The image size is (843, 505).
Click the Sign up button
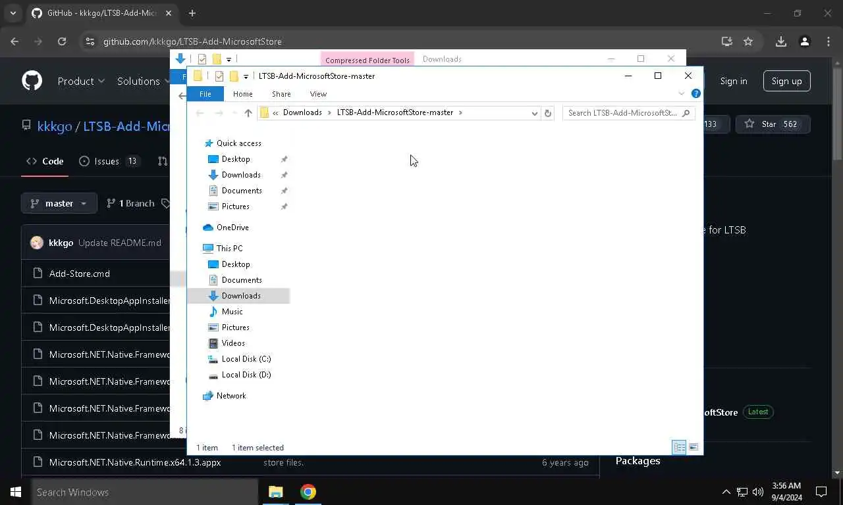(787, 81)
